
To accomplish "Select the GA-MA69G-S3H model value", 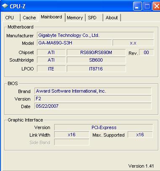I will point(74,43).
